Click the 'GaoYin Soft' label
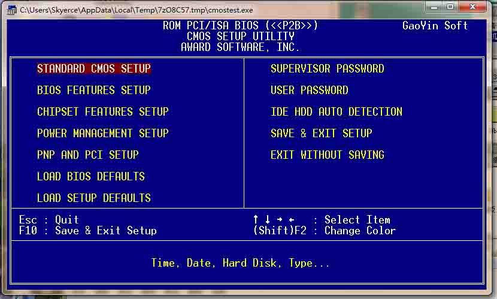Viewport: 497px width, 299px height. tap(435, 25)
